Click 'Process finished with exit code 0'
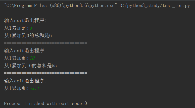195x108 pixels. click(x=45, y=103)
